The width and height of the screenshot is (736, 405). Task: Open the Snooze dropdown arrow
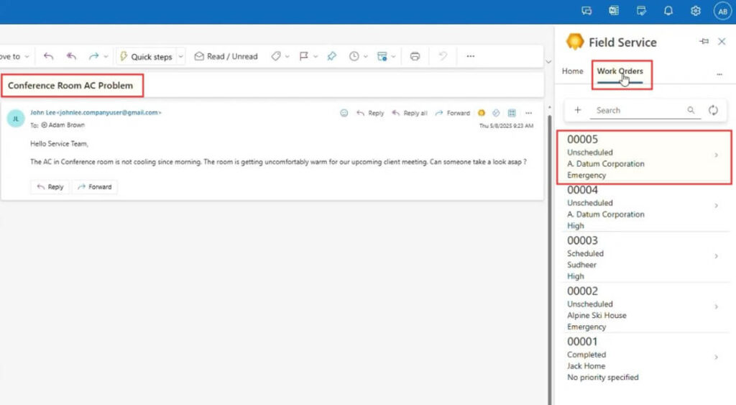click(366, 57)
